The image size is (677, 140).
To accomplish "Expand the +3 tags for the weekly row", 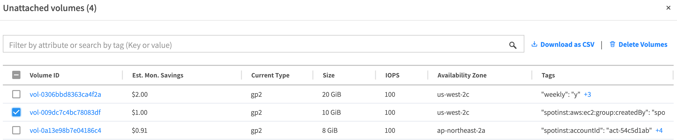I will coord(587,94).
